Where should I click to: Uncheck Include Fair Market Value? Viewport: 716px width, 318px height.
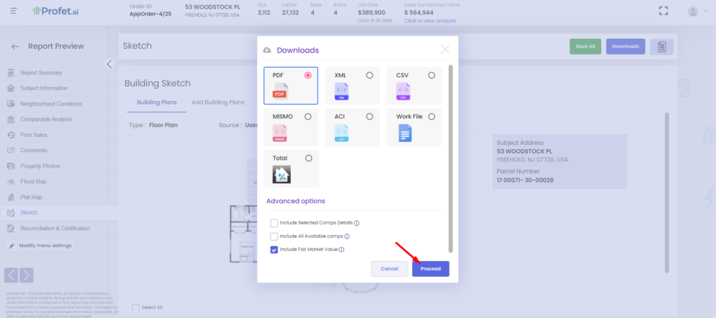pyautogui.click(x=274, y=250)
